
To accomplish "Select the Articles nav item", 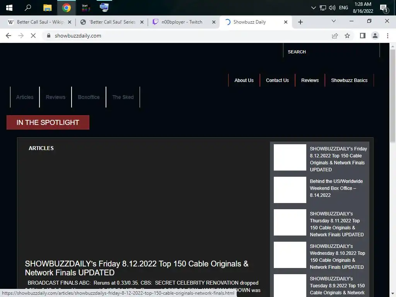I will [x=25, y=97].
